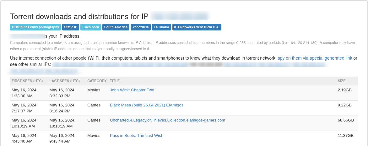The width and height of the screenshot is (368, 146).
Task: Select the South America tag
Action: [116, 27]
